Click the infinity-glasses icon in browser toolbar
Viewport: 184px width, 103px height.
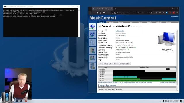(104, 13)
